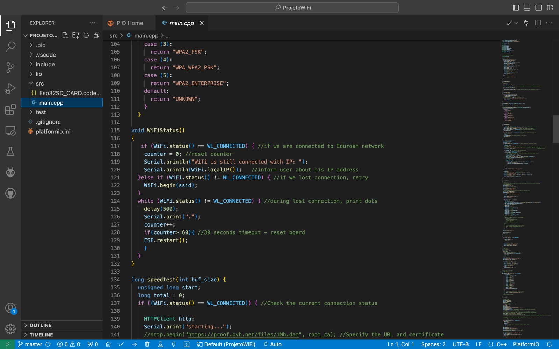Click PlatformIO Upload arrow in status bar
559x349 pixels.
tap(134, 344)
